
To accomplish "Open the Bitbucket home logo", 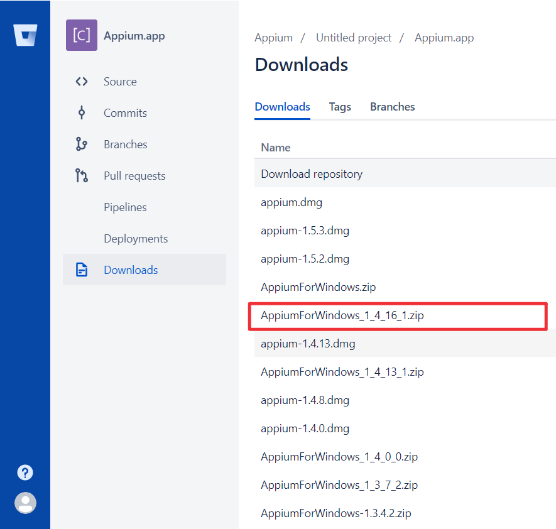I will click(x=25, y=35).
